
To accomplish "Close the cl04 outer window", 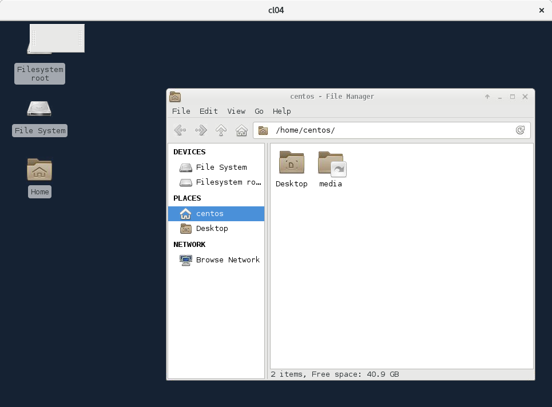I will 542,10.
